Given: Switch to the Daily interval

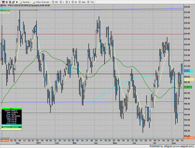Looking at the screenshot, I should pyautogui.click(x=82, y=2).
